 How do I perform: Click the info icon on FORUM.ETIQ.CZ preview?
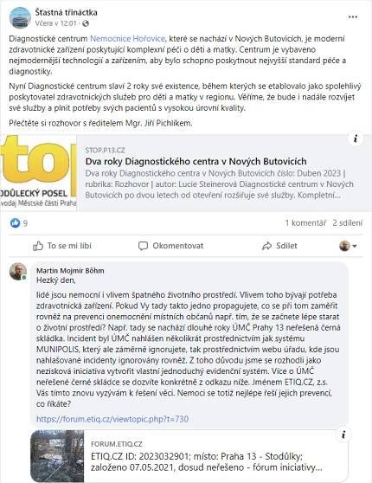[343, 435]
